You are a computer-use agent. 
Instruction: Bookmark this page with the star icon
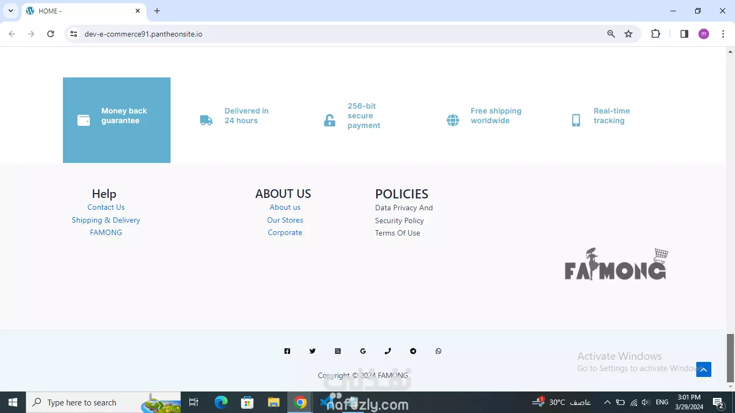tap(628, 34)
